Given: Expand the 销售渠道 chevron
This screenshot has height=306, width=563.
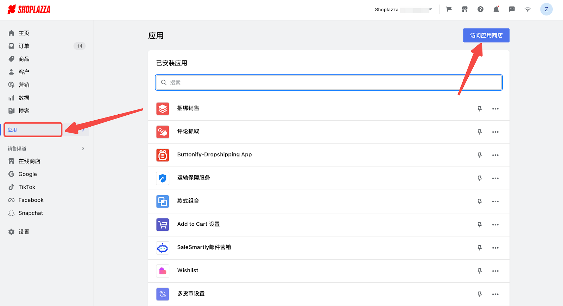Looking at the screenshot, I should 83,148.
